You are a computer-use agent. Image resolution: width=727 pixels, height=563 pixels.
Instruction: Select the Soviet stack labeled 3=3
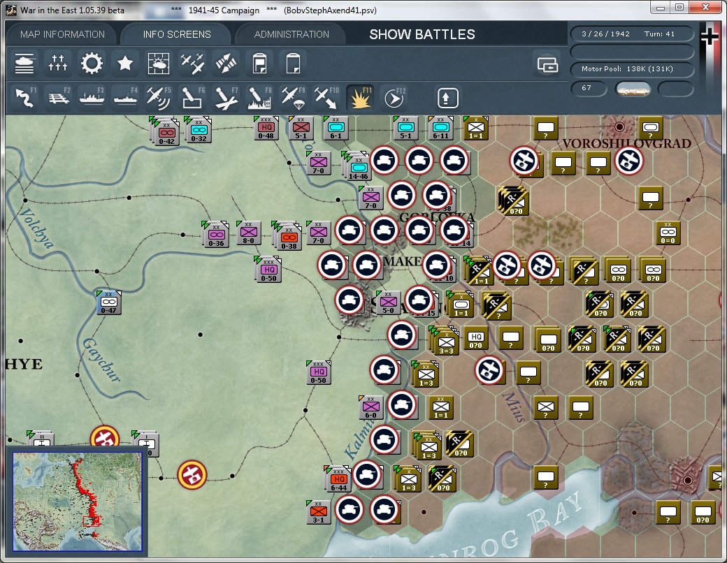pos(445,342)
